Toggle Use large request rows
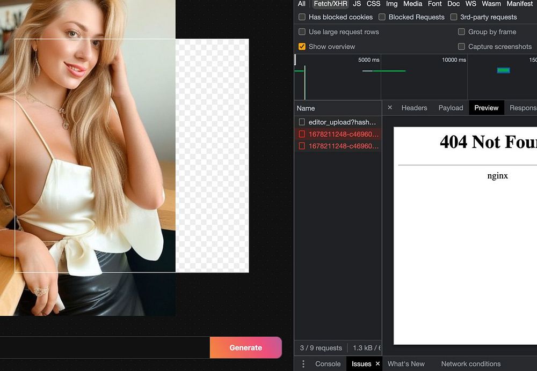 point(302,32)
